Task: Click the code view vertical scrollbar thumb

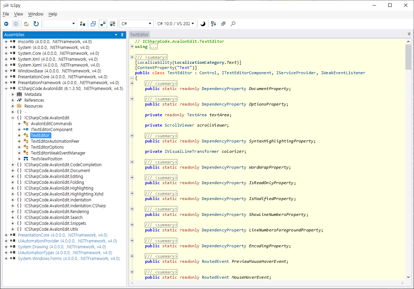Action: [x=408, y=57]
